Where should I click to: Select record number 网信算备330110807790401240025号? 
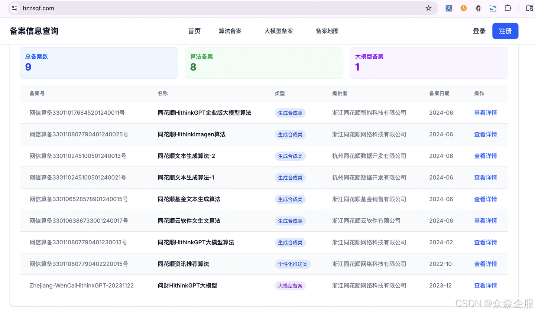(x=79, y=134)
